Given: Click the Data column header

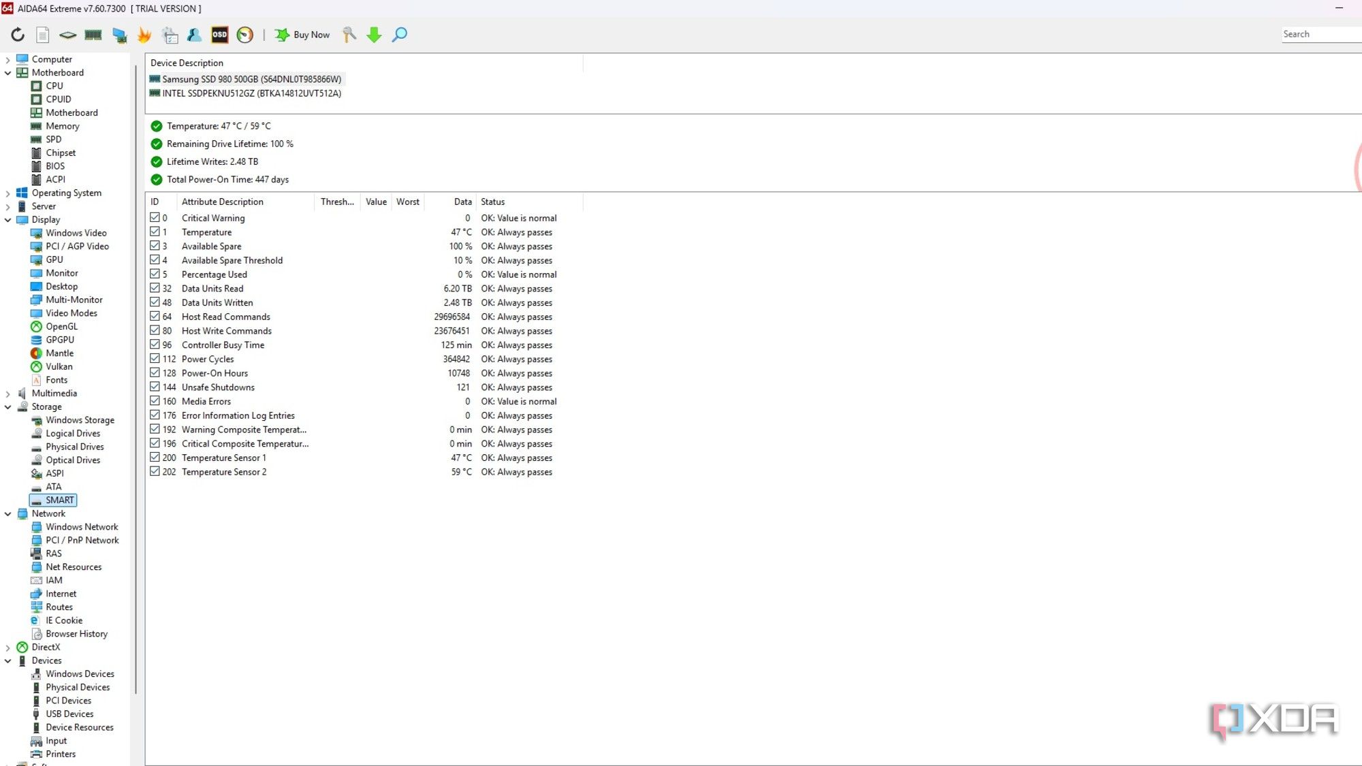Looking at the screenshot, I should tap(450, 202).
